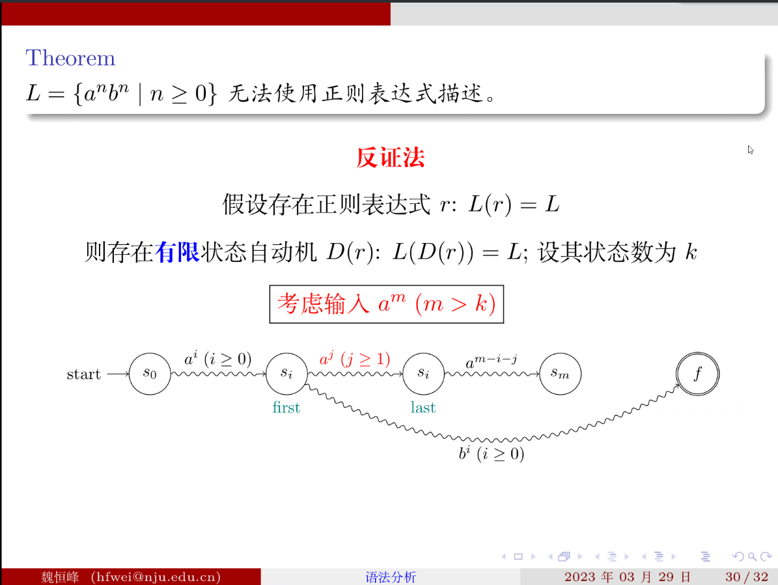Viewport: 778px width, 585px height.
Task: Click the magnifier search navigation icon
Action: (x=751, y=556)
